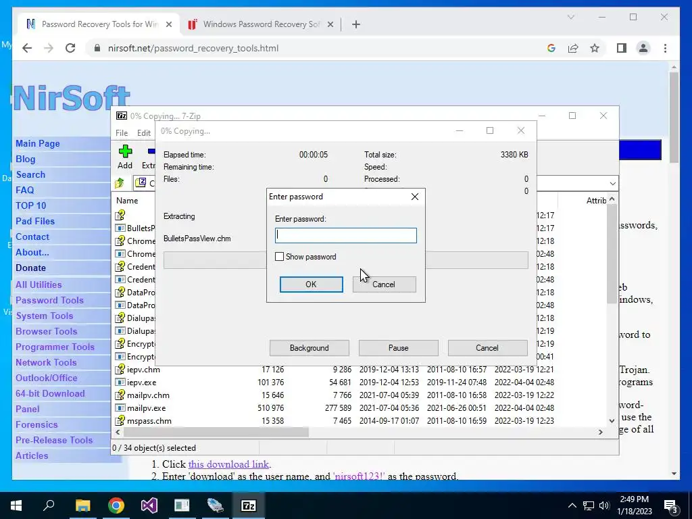Click 'this download link' hyperlink
692x519 pixels.
(x=228, y=464)
